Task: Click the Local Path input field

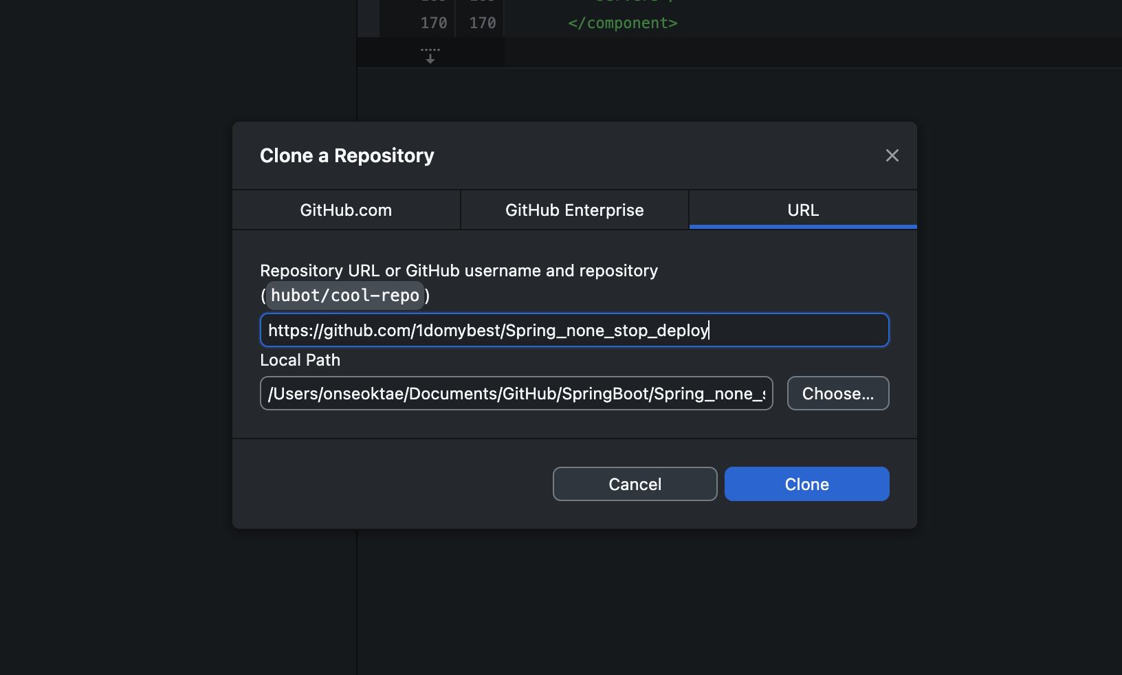Action: pyautogui.click(x=516, y=393)
